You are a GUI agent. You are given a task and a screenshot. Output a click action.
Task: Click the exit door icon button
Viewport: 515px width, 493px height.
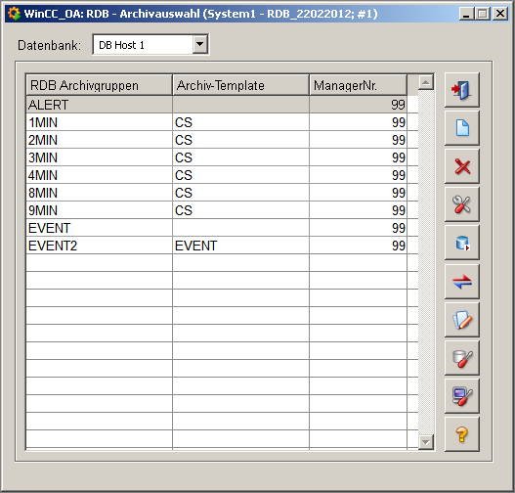pos(462,90)
